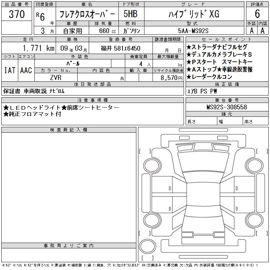Click the note 純正フロアマット付
The height and width of the screenshot is (270, 270).
pos(32,114)
